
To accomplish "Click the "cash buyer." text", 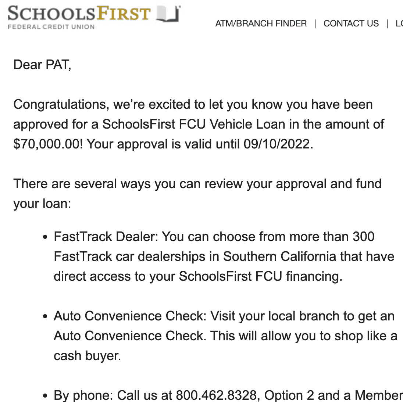I will click(87, 356).
